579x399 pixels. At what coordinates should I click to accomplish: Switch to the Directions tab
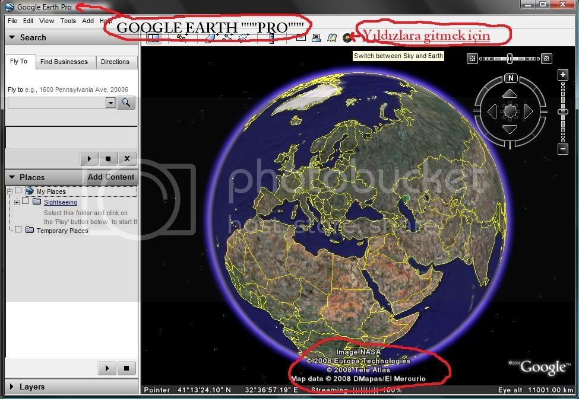coord(115,62)
